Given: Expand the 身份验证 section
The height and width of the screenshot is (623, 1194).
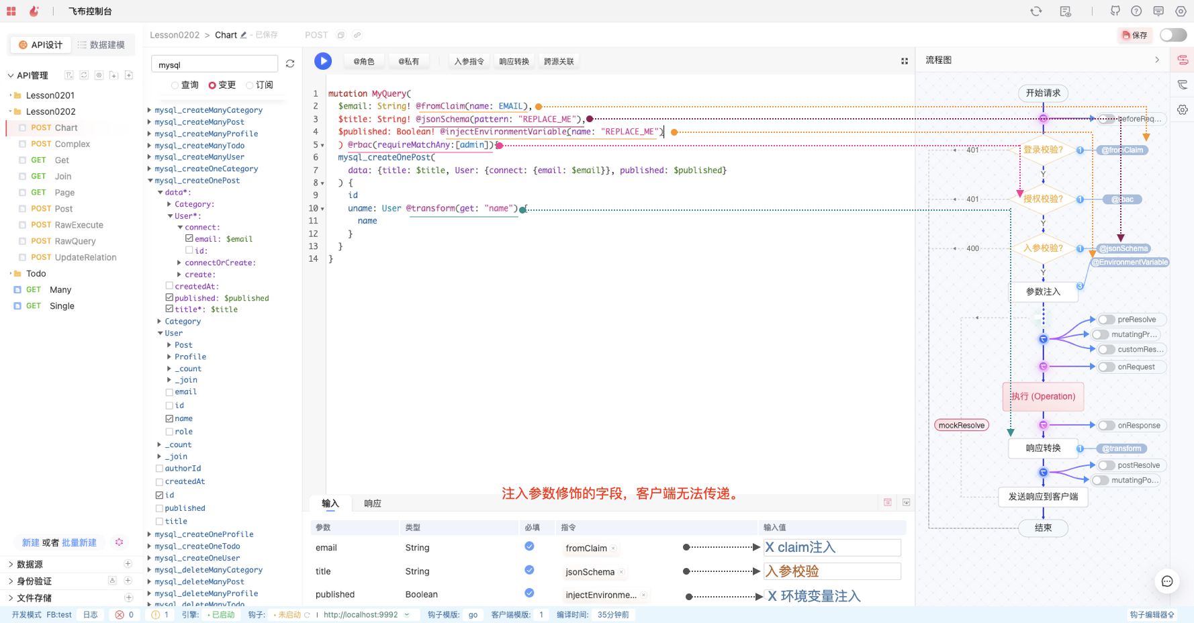Looking at the screenshot, I should pos(11,581).
